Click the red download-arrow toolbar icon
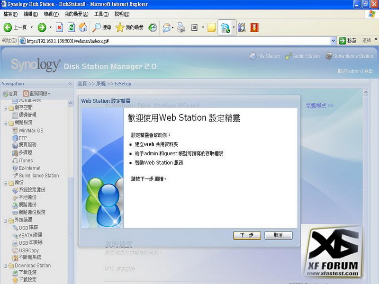The height and width of the screenshot is (284, 379). coord(254,27)
